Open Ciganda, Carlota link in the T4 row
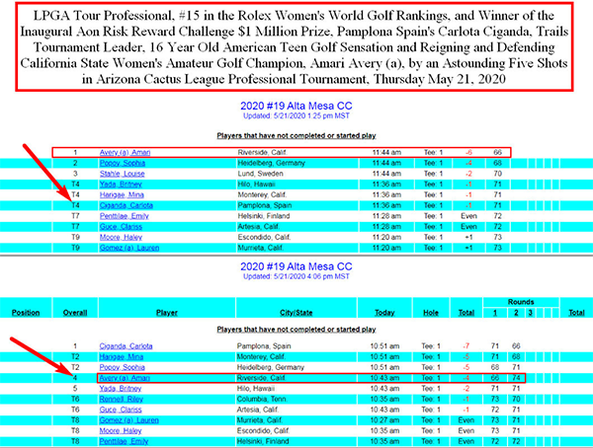The width and height of the screenshot is (593, 448). click(126, 205)
